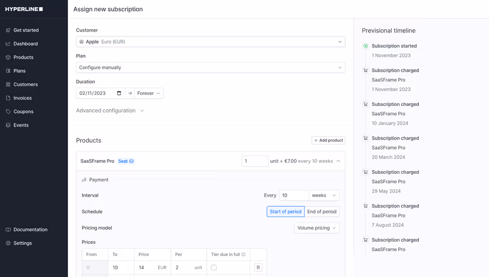Go to Dashboard page

tap(25, 44)
